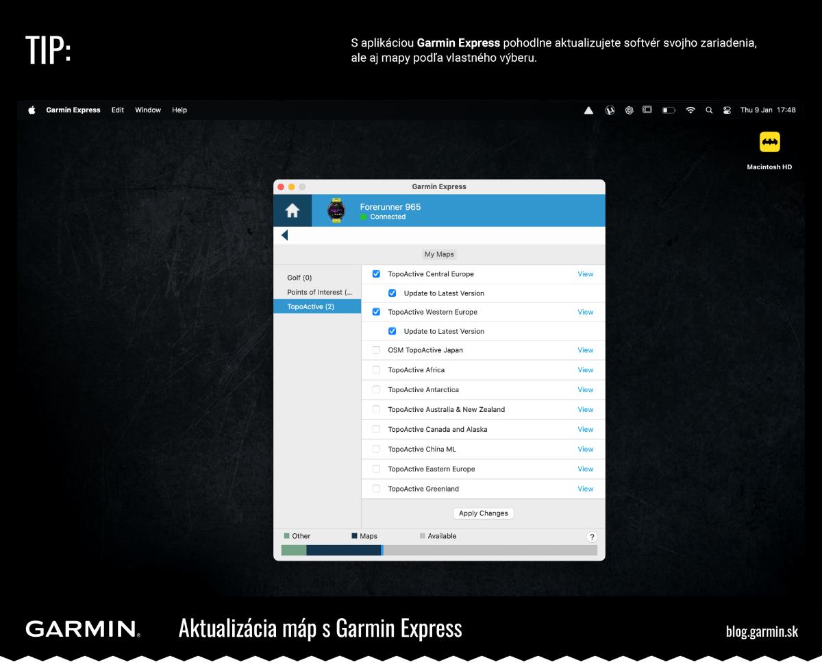This screenshot has height=671, width=822.
Task: Click the battery status icon
Action: point(669,110)
